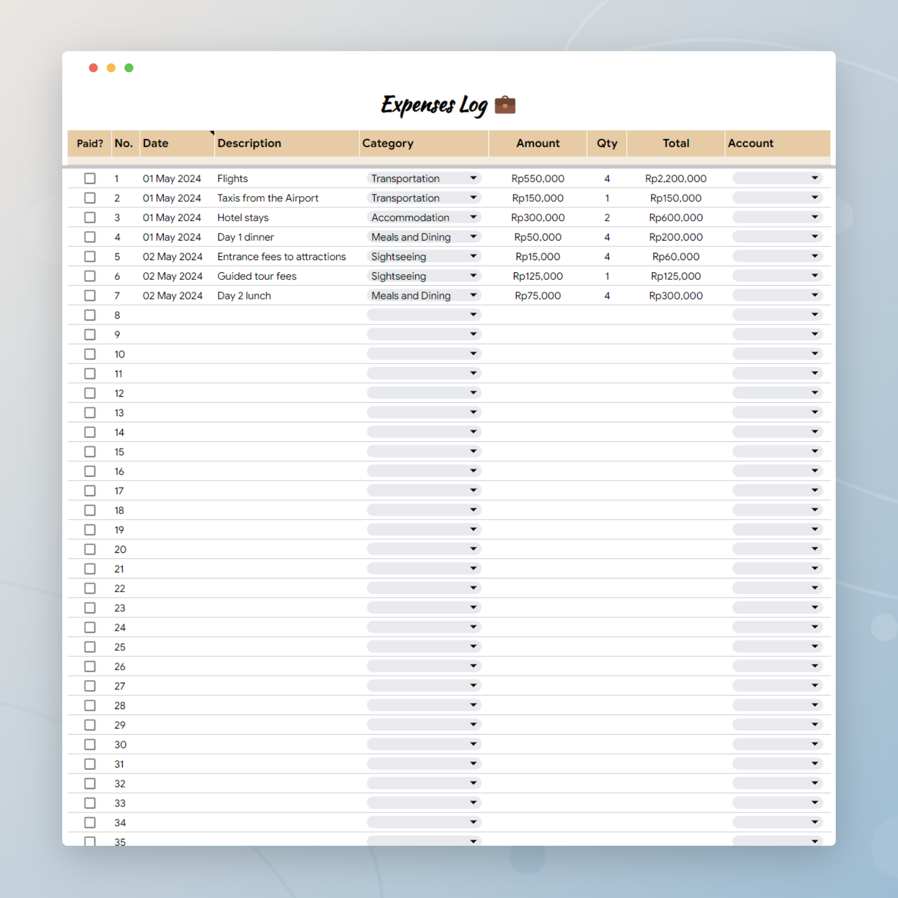This screenshot has width=898, height=898.
Task: Mark Entrance fees to attractions as paid
Action: (x=90, y=256)
